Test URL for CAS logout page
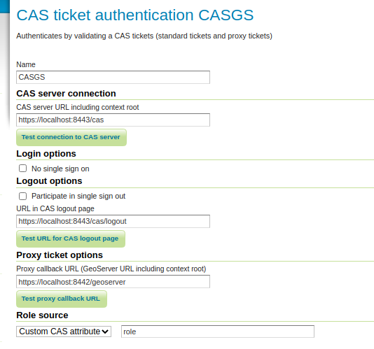This screenshot has height=349, width=374. pos(71,238)
